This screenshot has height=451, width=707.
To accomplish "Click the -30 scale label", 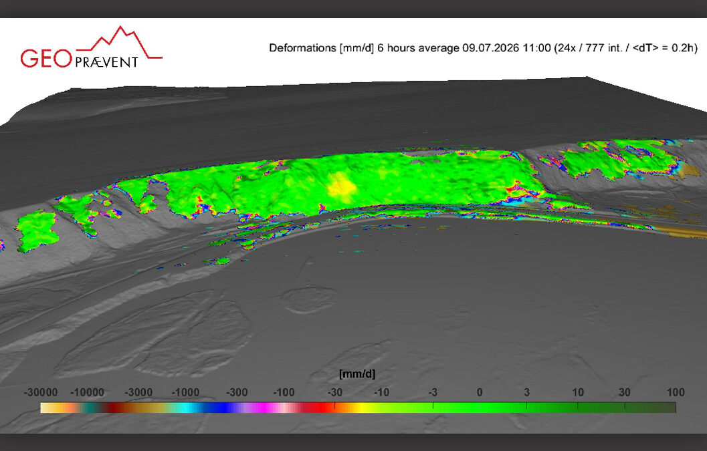I will coord(334,392).
